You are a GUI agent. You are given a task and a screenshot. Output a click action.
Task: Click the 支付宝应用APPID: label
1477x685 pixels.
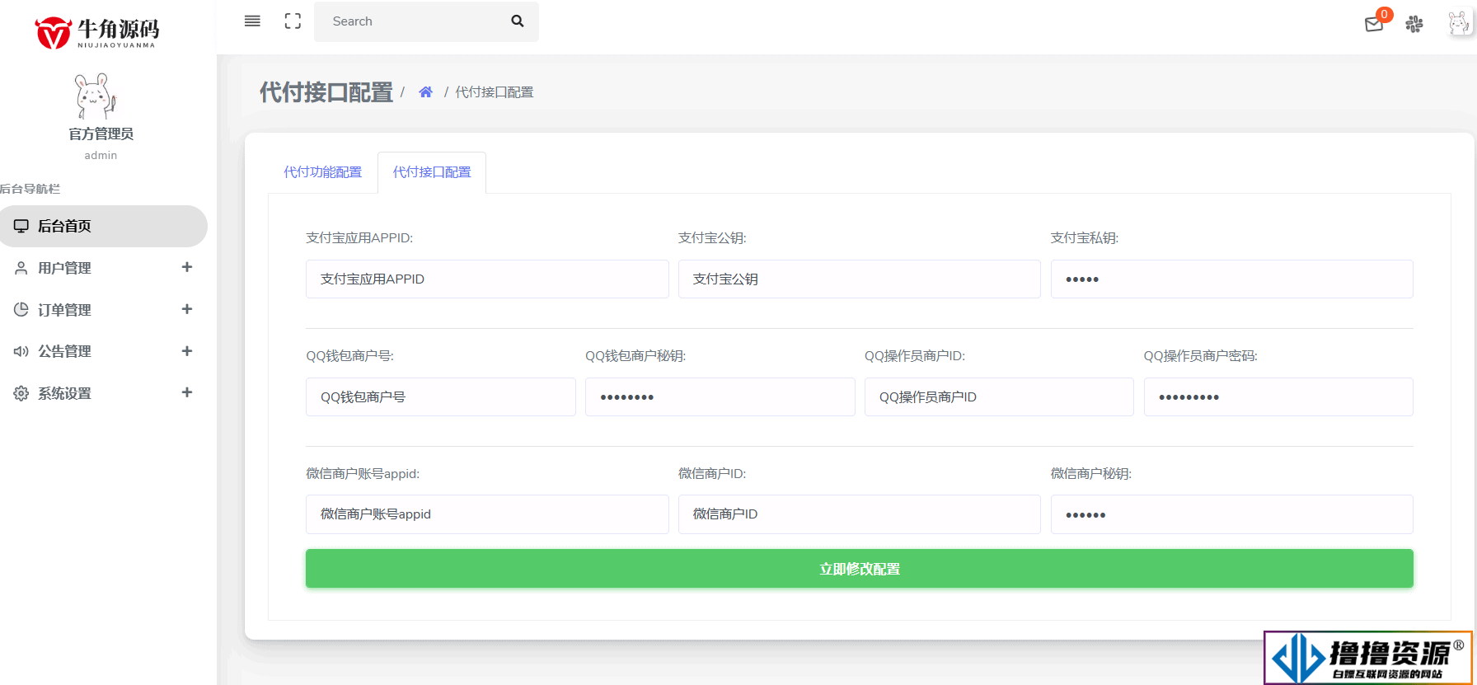pos(359,238)
